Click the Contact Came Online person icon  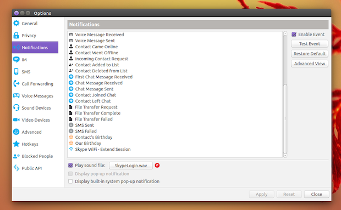71,47
